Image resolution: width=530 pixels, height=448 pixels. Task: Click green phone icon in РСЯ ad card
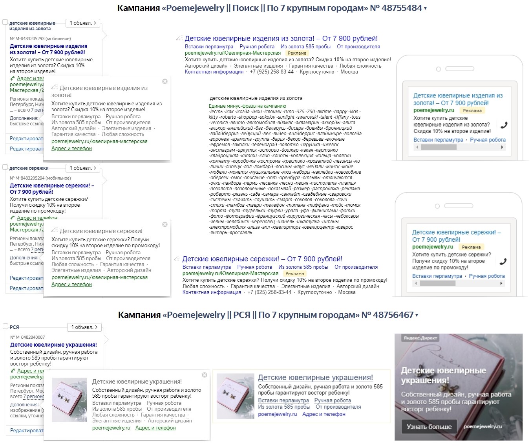[x=13, y=371]
